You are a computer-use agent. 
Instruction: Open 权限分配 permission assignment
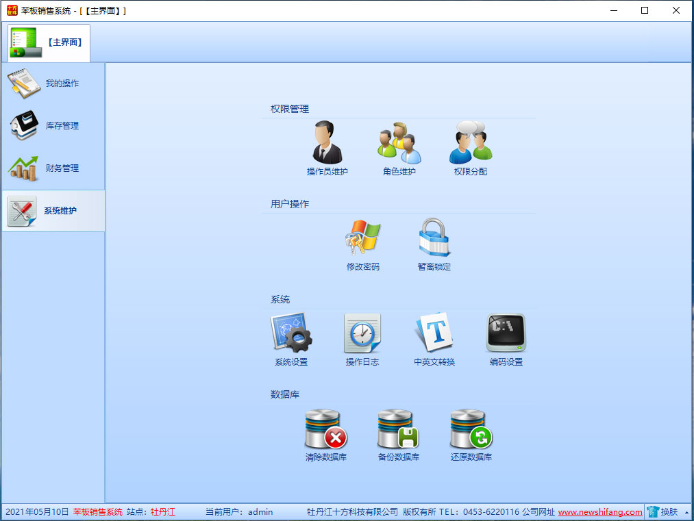(x=471, y=143)
